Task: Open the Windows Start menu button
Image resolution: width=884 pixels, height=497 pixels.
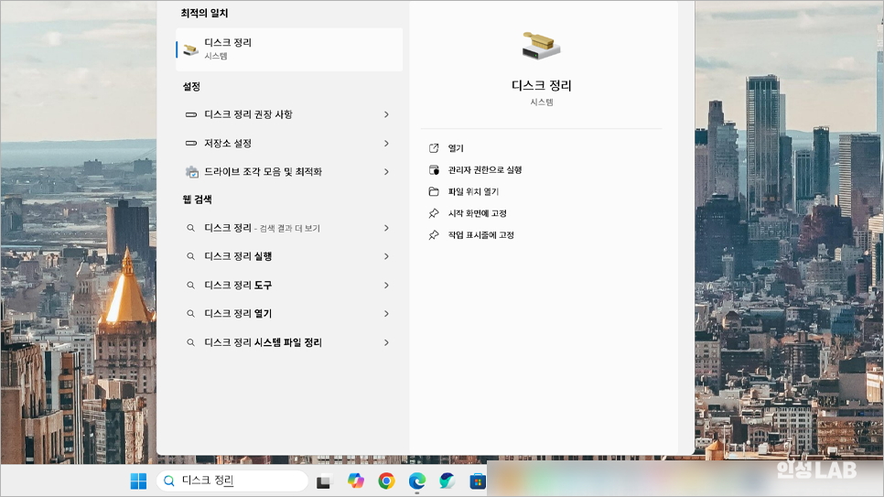Action: 138,481
